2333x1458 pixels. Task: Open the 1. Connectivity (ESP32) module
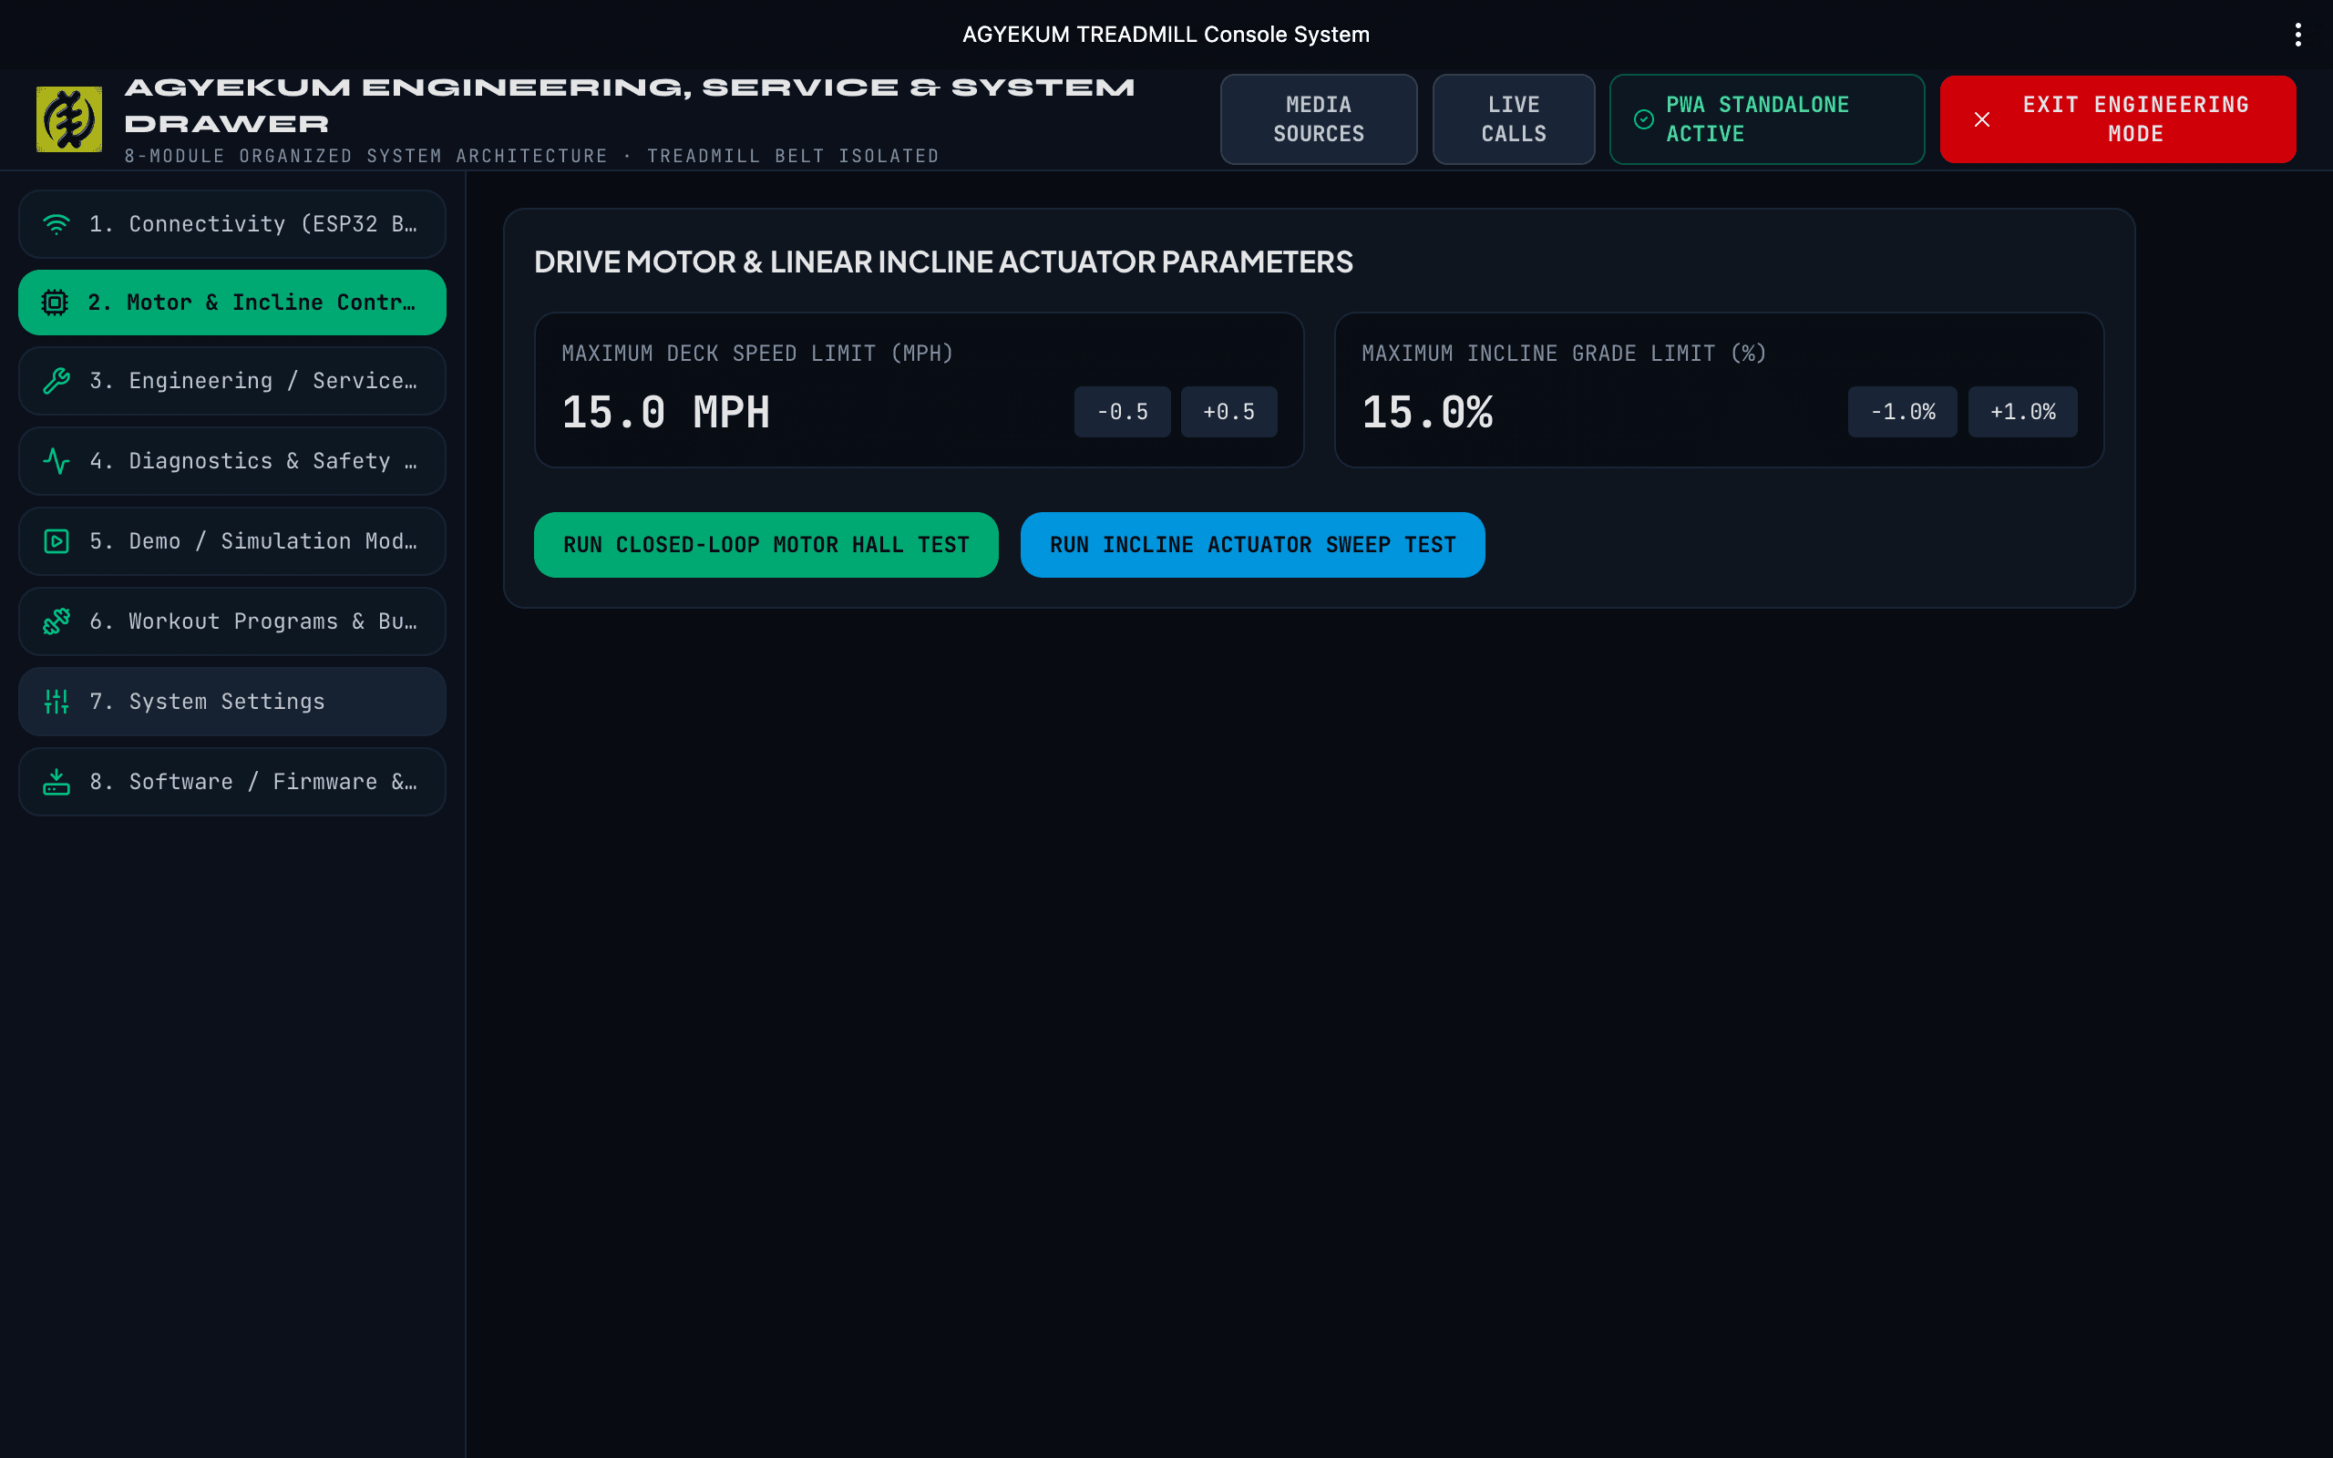(232, 224)
